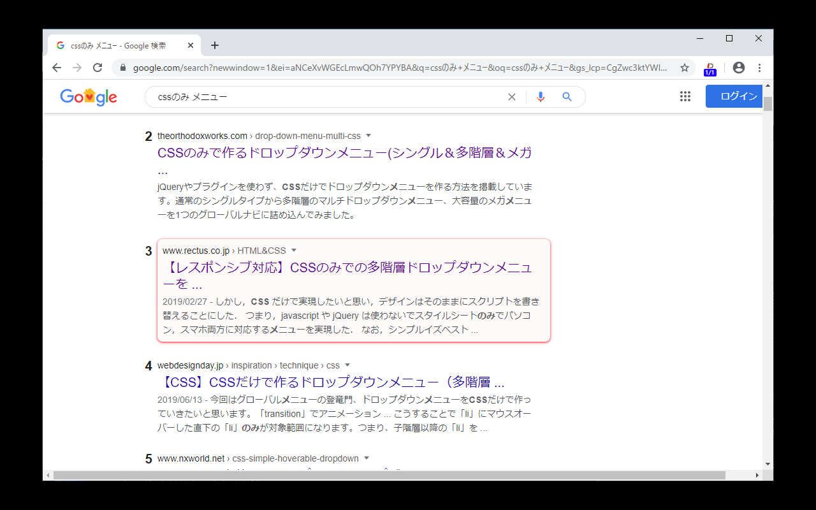
Task: Click the horizontal scrollbar thumb
Action: click(390, 475)
